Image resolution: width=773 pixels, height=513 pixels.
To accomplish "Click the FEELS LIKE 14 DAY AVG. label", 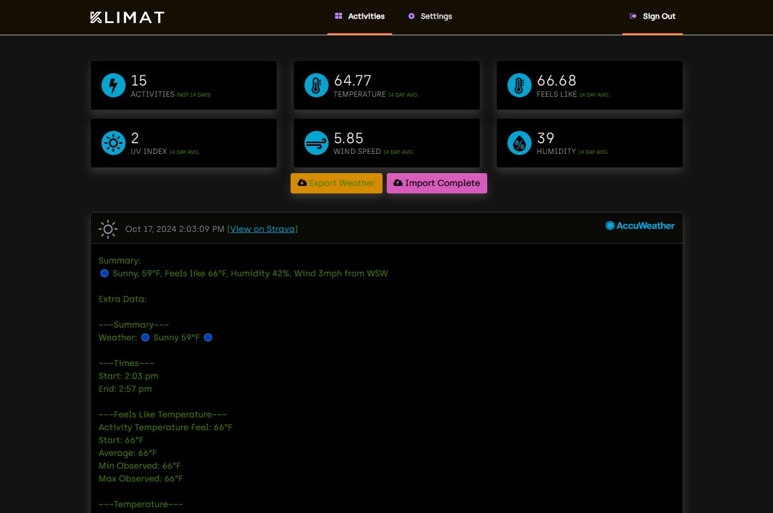I will click(573, 94).
